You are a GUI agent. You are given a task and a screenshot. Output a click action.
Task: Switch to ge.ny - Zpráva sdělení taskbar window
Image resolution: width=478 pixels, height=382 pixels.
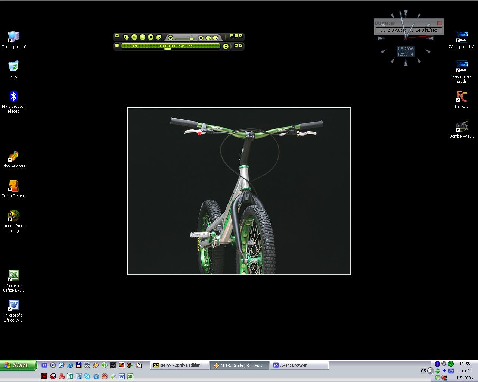pyautogui.click(x=180, y=365)
